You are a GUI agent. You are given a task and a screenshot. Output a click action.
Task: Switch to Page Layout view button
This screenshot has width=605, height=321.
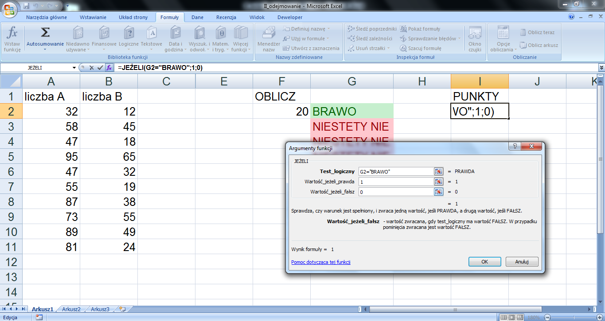(x=511, y=317)
